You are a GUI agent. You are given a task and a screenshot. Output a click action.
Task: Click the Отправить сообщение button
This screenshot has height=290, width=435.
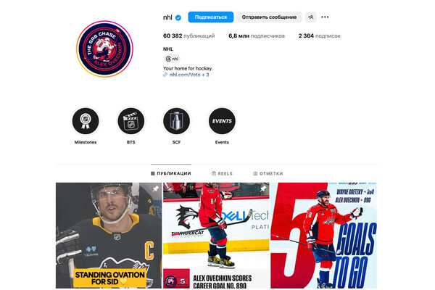pyautogui.click(x=269, y=17)
